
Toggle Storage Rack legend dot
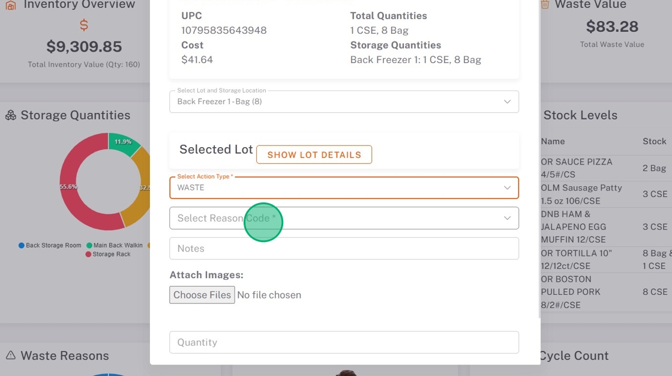click(89, 254)
